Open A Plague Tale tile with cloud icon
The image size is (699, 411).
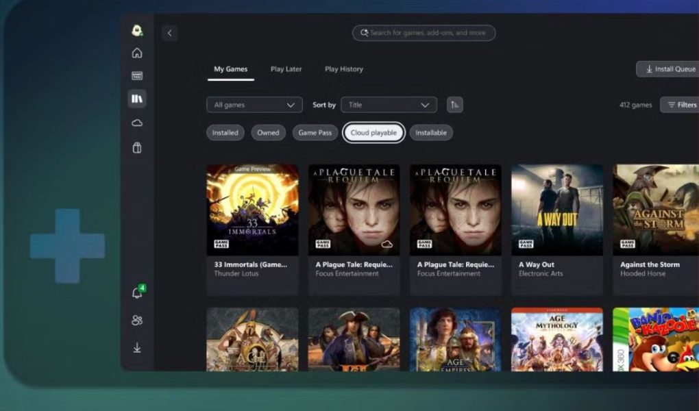[354, 229]
